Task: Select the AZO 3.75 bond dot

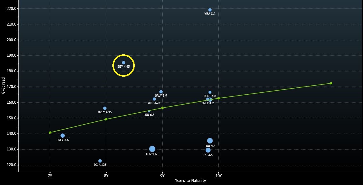Action: (154, 99)
